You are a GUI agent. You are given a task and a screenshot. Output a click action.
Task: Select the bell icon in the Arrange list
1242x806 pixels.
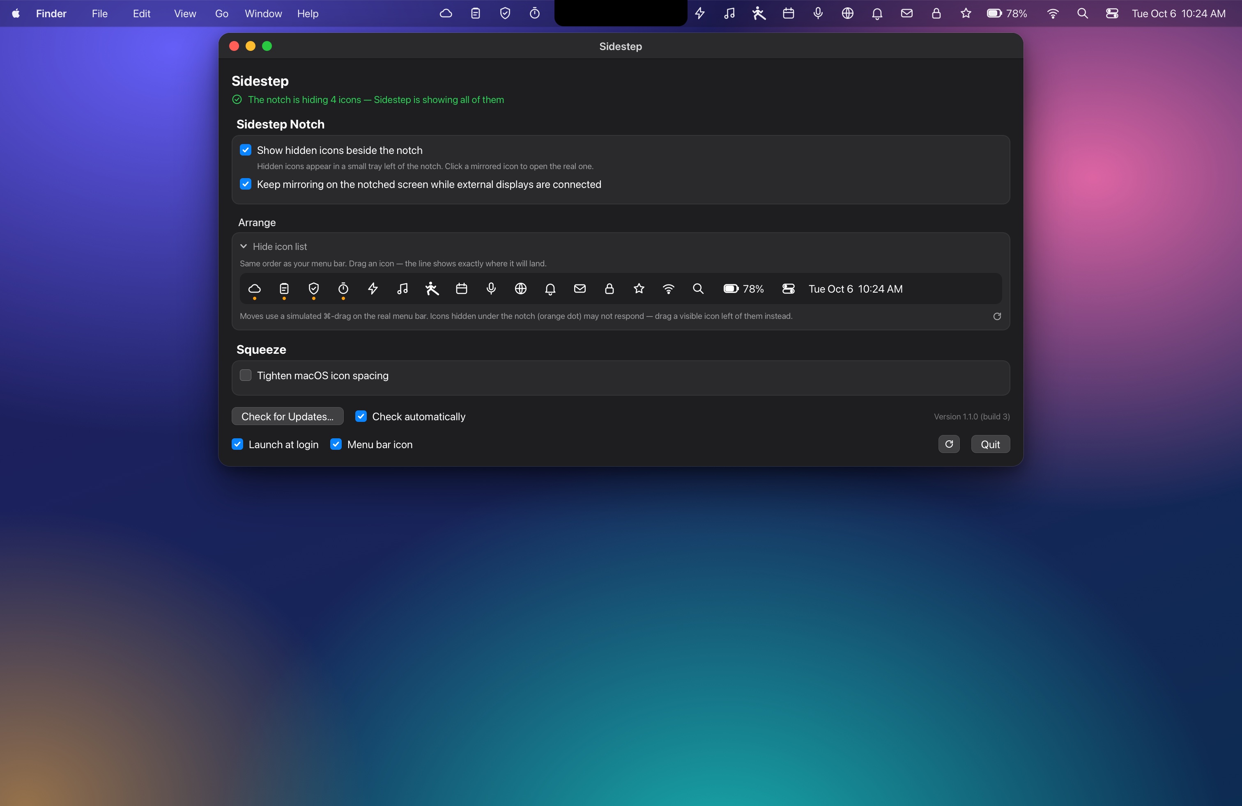tap(550, 289)
